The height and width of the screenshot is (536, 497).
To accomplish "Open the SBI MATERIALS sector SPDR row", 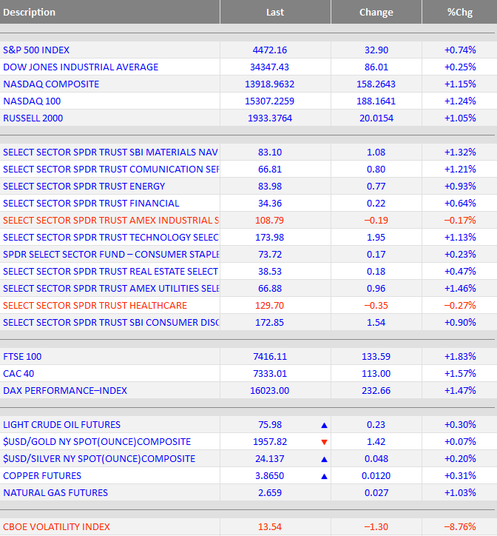I will [x=248, y=152].
